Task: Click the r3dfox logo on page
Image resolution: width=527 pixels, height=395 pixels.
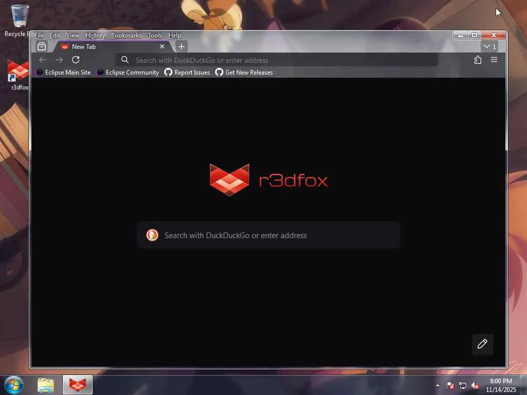Action: [269, 180]
